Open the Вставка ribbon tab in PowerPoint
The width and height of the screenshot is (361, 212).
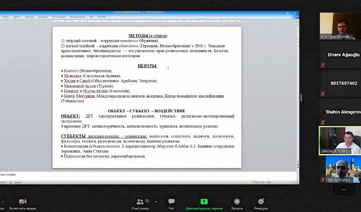coord(6,17)
